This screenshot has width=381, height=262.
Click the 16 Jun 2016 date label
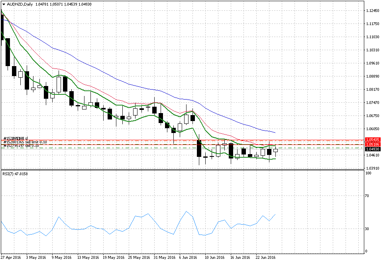click(x=240, y=257)
